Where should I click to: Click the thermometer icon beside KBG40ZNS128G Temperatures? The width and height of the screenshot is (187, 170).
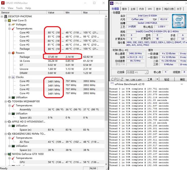click(x=13, y=138)
